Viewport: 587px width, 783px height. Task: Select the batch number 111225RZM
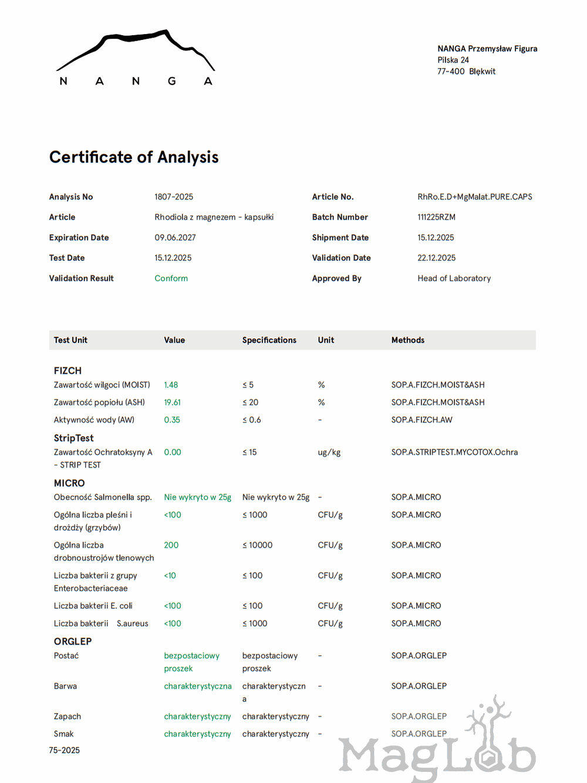[436, 217]
